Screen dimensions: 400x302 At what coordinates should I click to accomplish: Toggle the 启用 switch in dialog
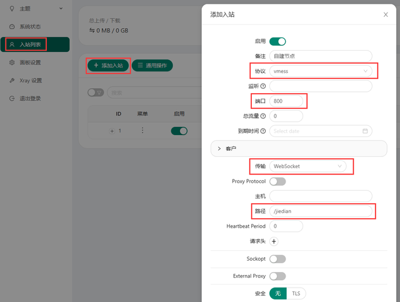[x=277, y=41]
